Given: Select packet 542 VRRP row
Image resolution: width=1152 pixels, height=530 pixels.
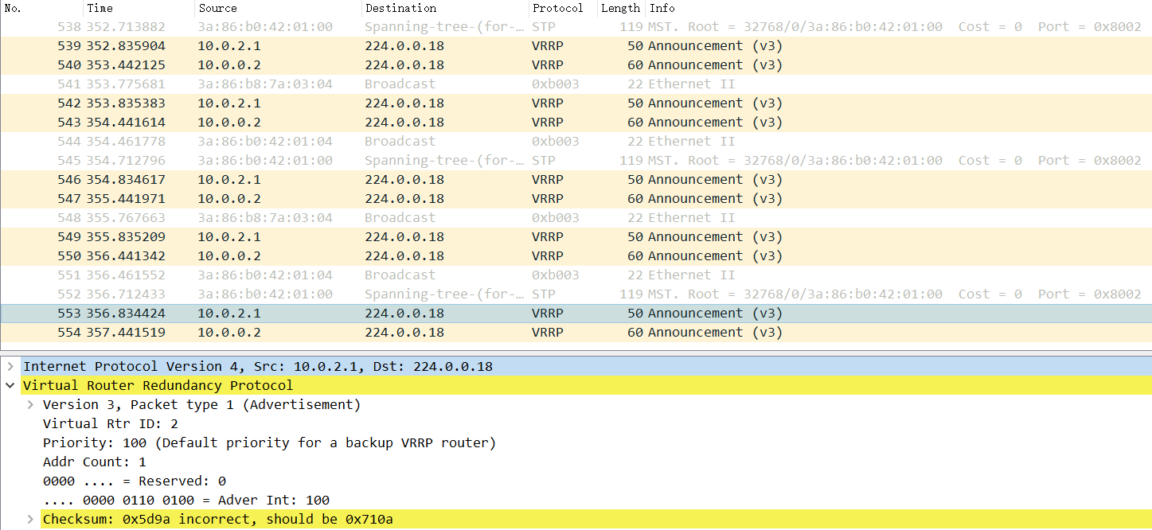Looking at the screenshot, I should (576, 103).
